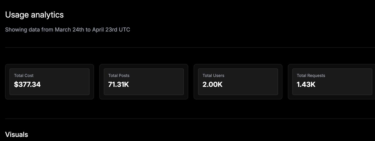
Task: Click the Usage analytics heading
Action: (x=34, y=15)
